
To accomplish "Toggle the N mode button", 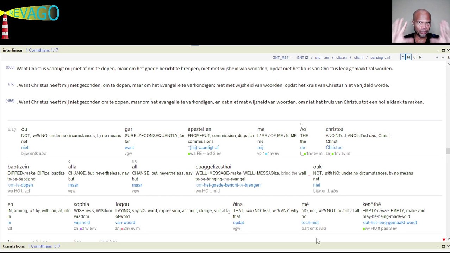I will 408,57.
